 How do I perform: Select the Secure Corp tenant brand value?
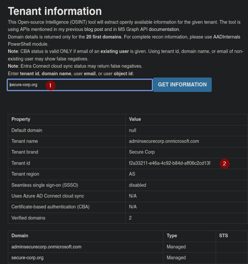coord(142,152)
